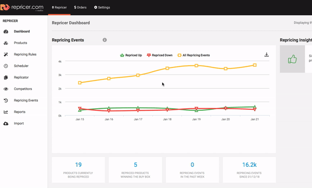The image size is (312, 188).
Task: Click the Jan 15 All Repricing Events point
Action: [80, 83]
